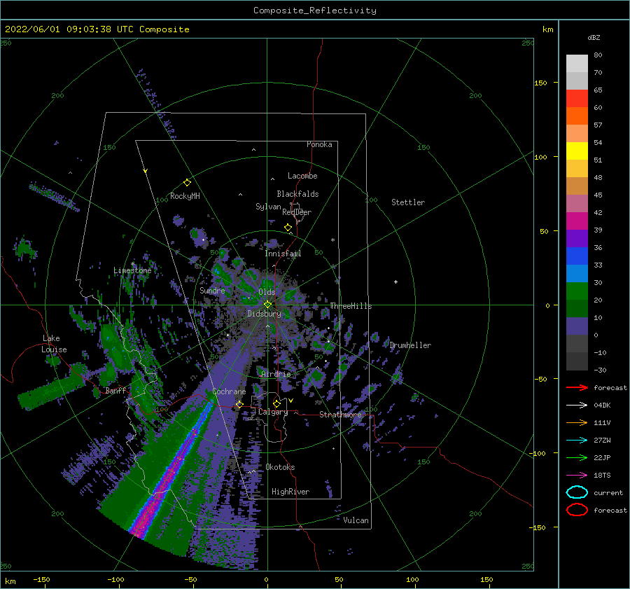Select the purple 10 dBZ color swatch

pos(577,326)
